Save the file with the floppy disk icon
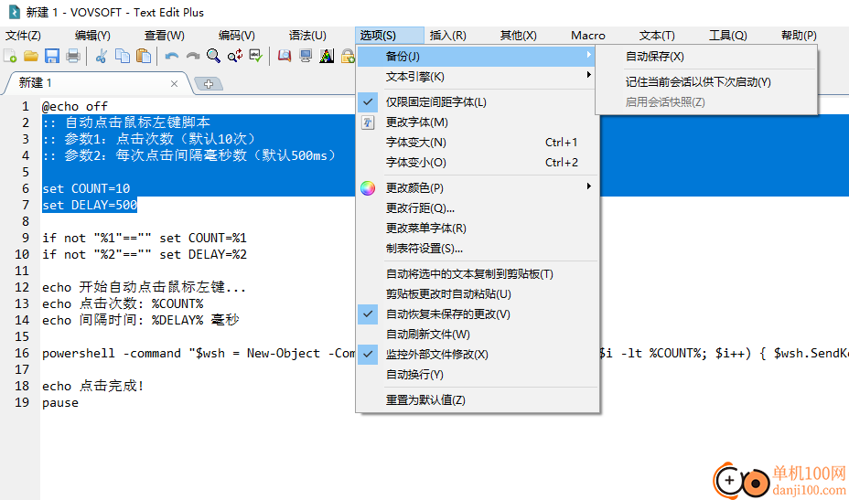 click(52, 55)
